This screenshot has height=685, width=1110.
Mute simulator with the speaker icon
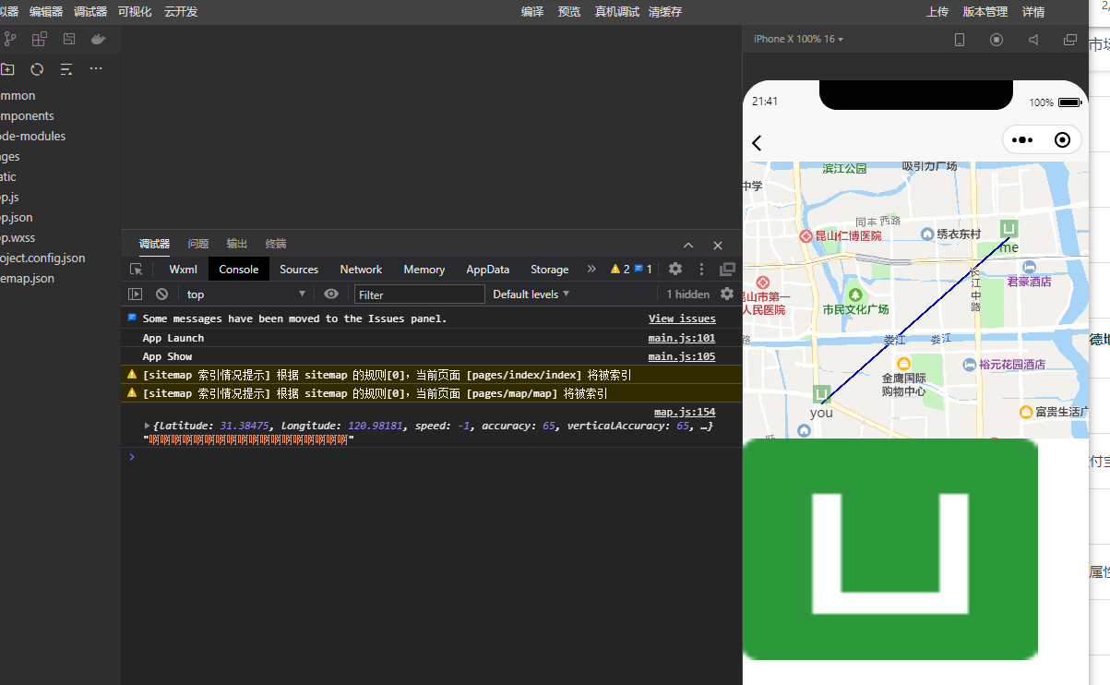pos(1033,40)
